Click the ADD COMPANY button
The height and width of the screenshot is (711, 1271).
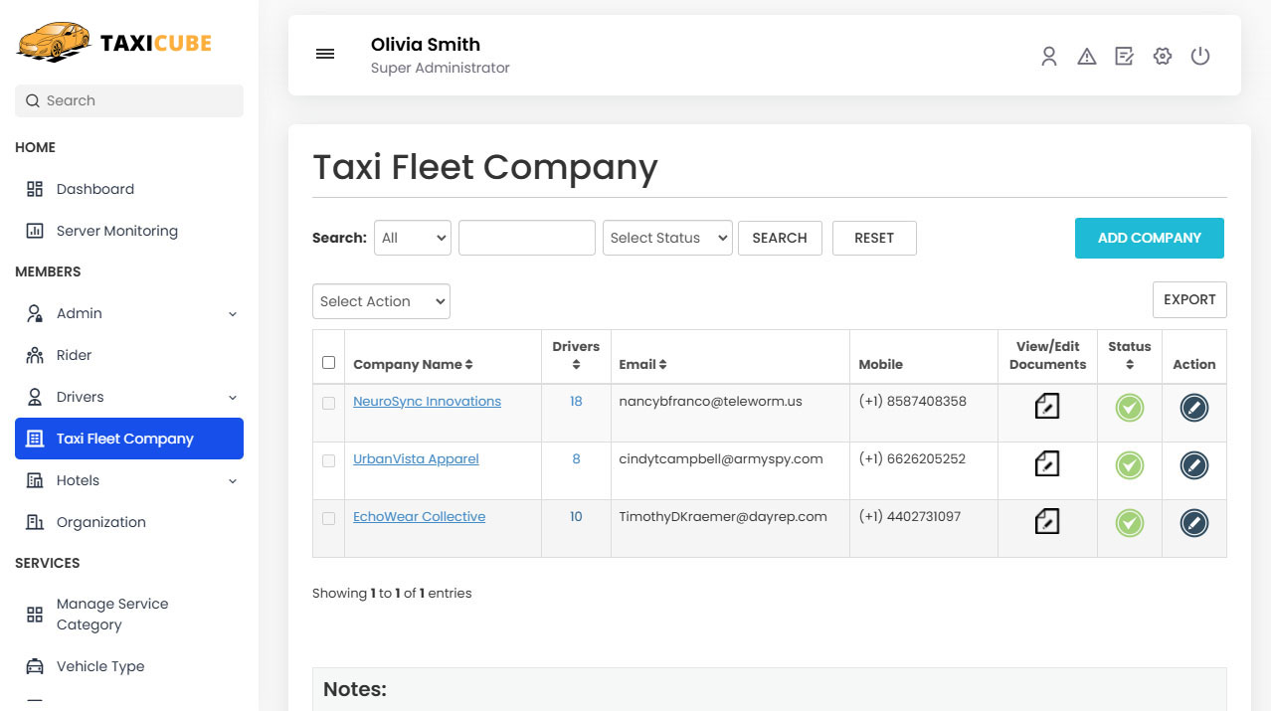point(1149,238)
